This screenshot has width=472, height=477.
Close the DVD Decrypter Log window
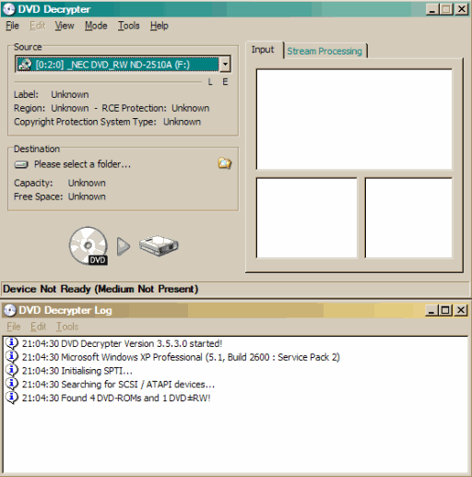tap(461, 310)
